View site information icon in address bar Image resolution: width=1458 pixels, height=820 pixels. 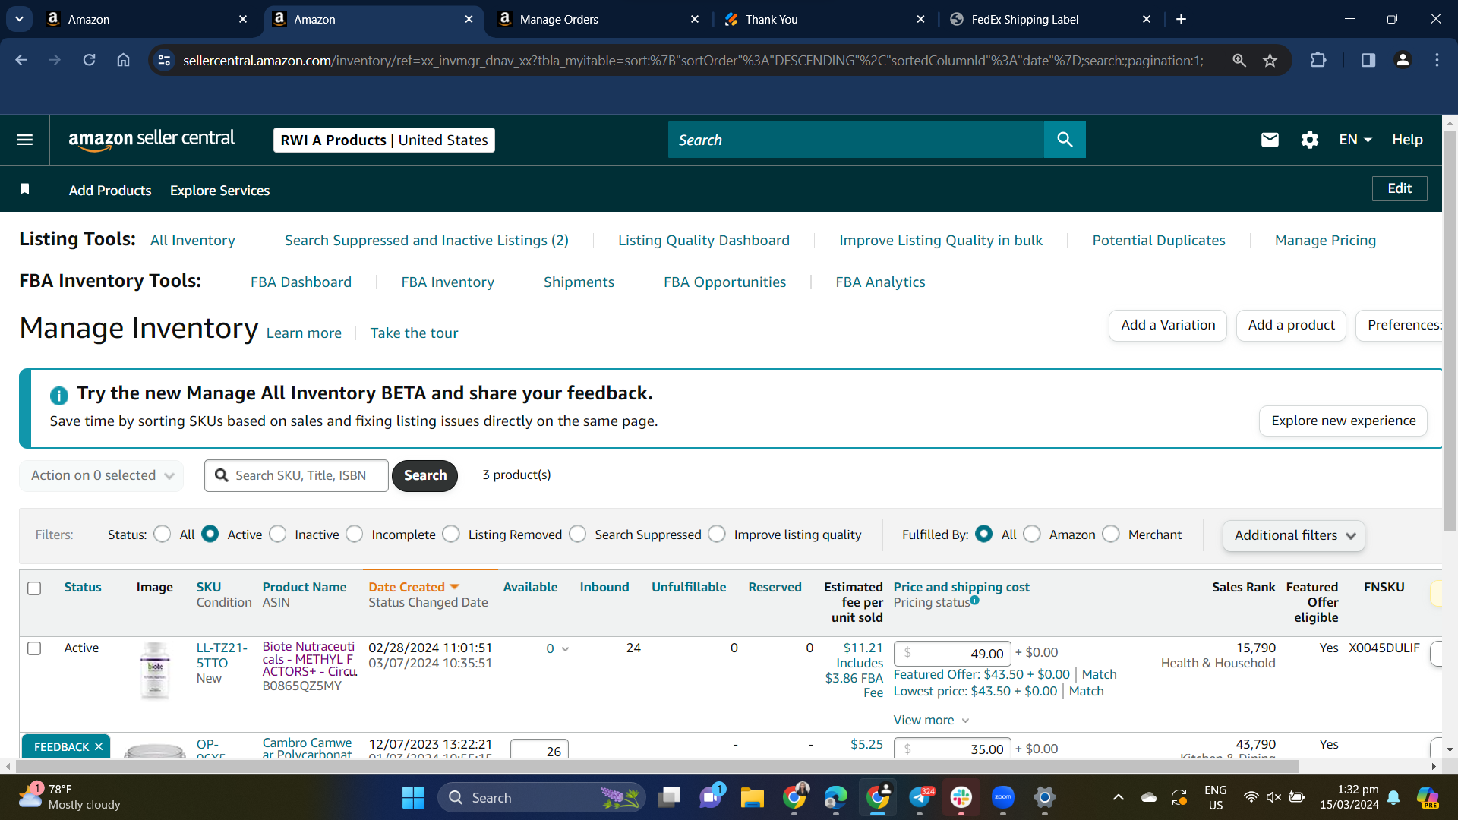164,60
